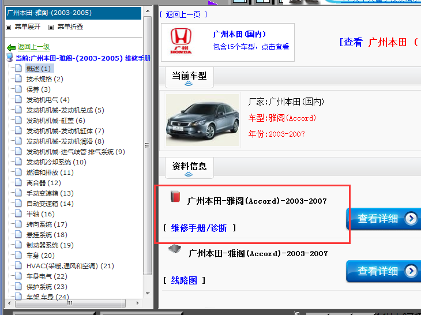Click 车型:雅阁(Accord) text
The width and height of the screenshot is (421, 315).
282,118
